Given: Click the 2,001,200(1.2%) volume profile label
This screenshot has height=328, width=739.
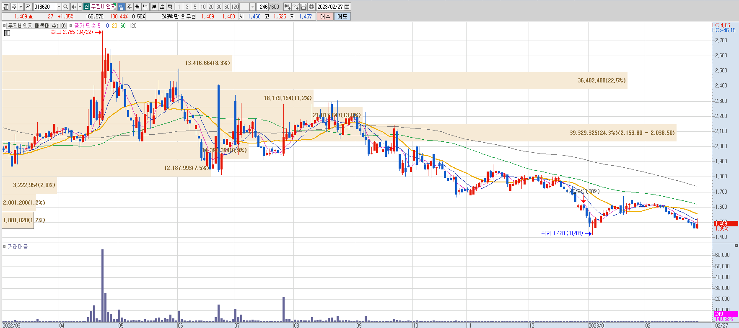Looking at the screenshot, I should (24, 202).
